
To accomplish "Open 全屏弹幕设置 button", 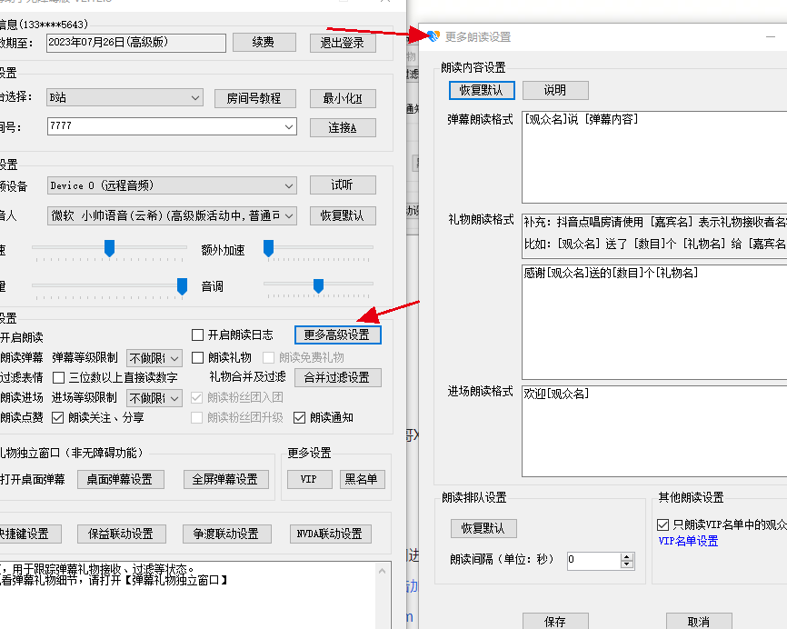I will pos(226,479).
